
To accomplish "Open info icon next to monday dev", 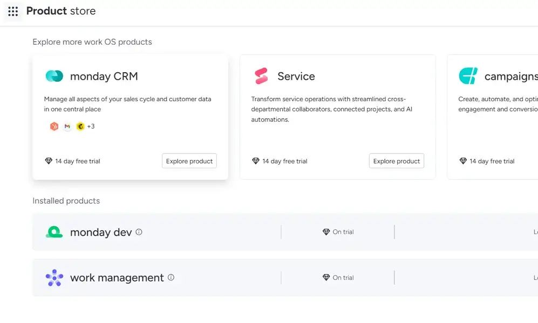I will [139, 232].
